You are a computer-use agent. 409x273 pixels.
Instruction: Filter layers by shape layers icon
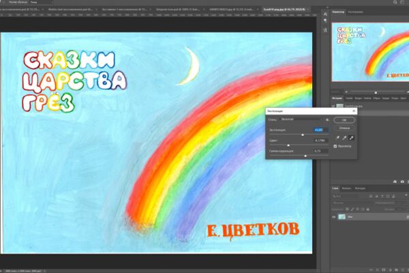pyautogui.click(x=388, y=196)
